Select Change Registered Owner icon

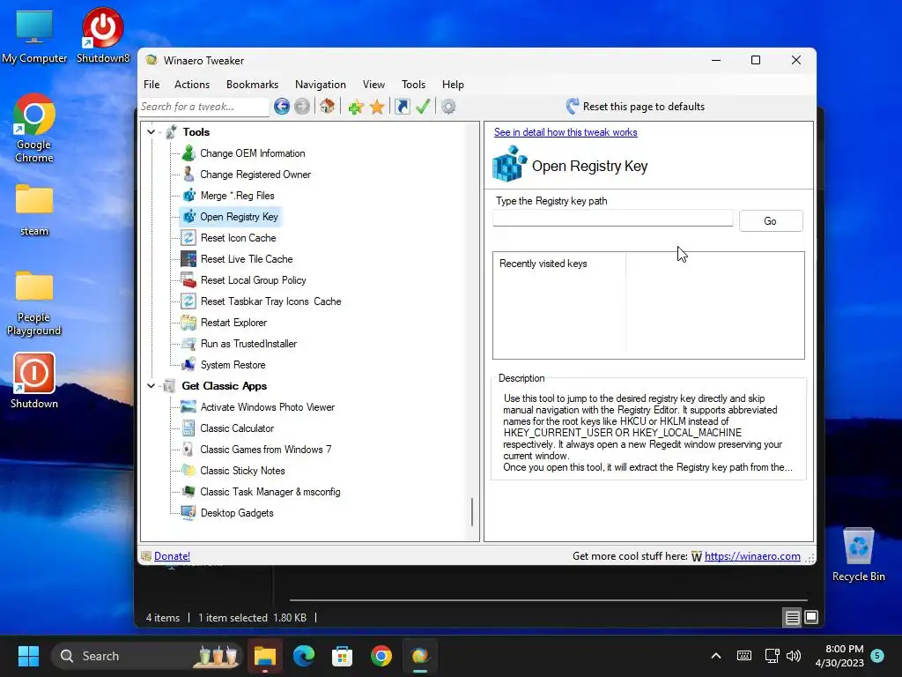tap(189, 175)
